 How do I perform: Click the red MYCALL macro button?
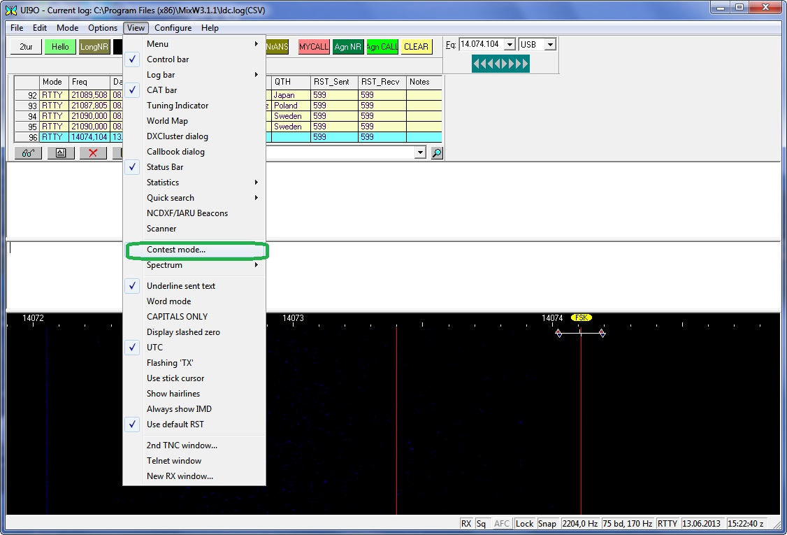(x=314, y=47)
